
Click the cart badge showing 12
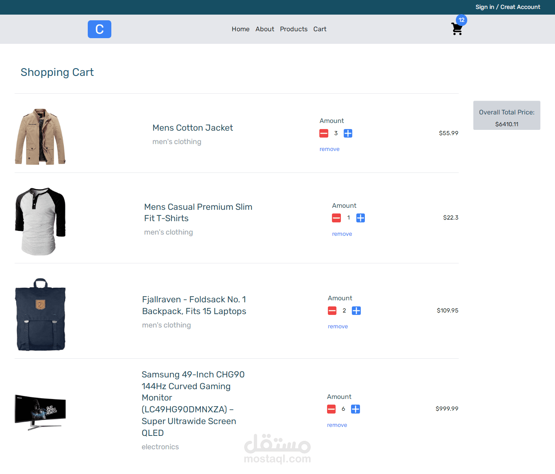pos(462,20)
